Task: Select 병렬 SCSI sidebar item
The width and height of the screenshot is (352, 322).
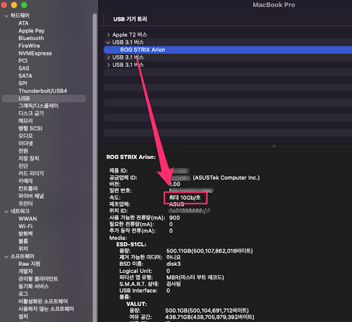Action: coord(30,129)
